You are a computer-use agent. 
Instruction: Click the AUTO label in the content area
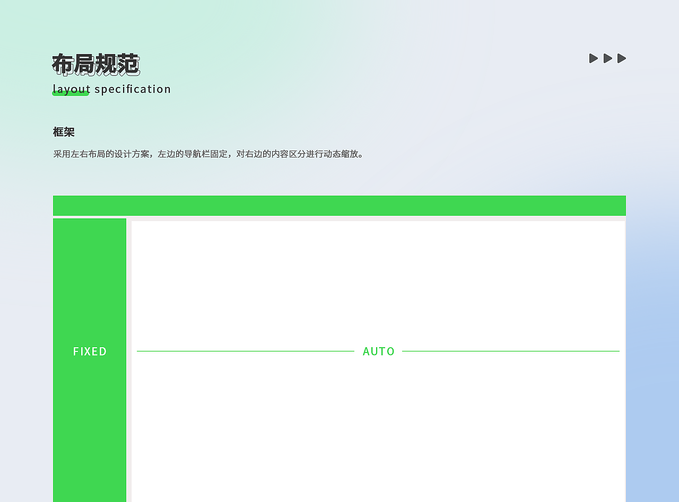tap(378, 350)
